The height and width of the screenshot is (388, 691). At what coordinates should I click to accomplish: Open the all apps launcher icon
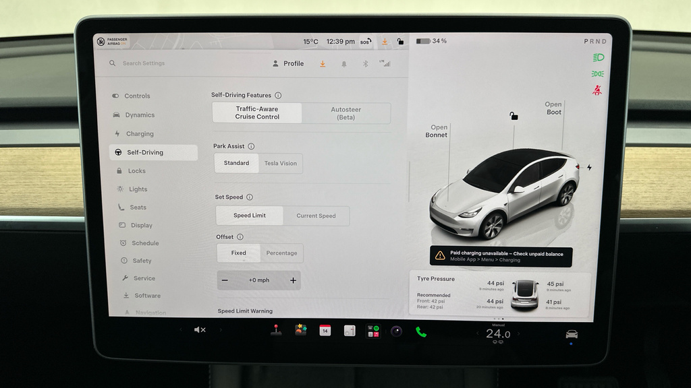coord(373,331)
